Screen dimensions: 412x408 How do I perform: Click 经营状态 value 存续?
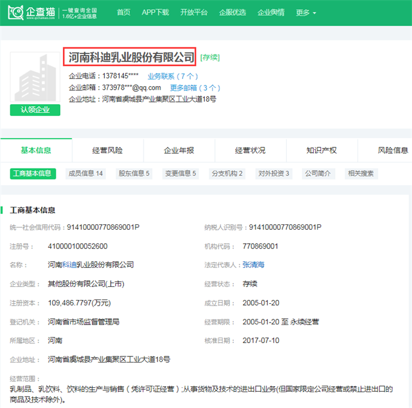tap(250, 284)
